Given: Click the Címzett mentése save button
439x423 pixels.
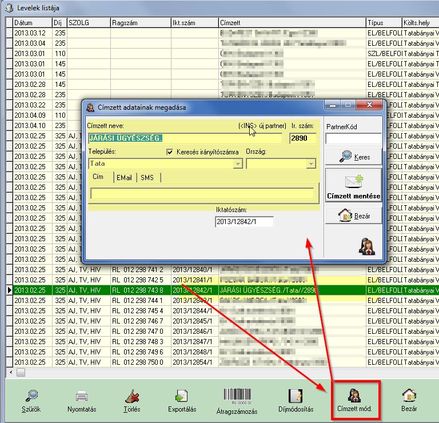Looking at the screenshot, I should [354, 185].
